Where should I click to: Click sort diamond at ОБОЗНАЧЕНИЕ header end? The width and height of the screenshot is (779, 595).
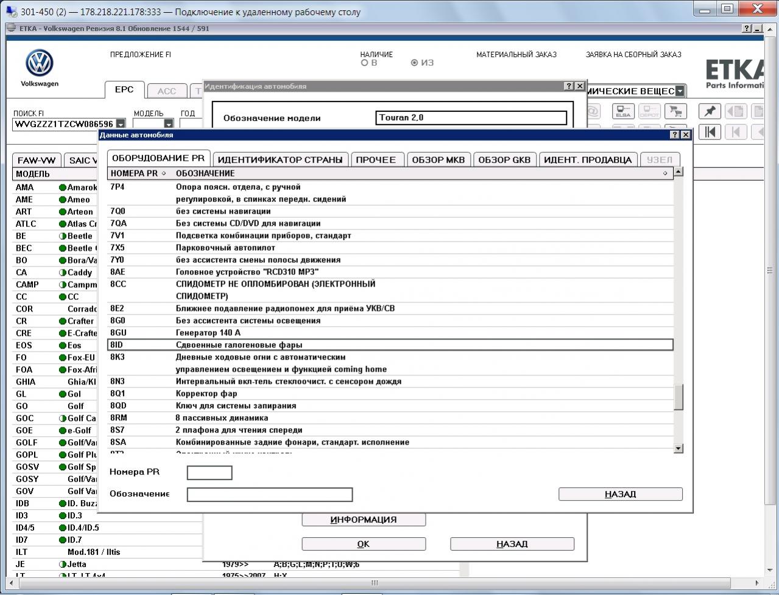pos(665,173)
